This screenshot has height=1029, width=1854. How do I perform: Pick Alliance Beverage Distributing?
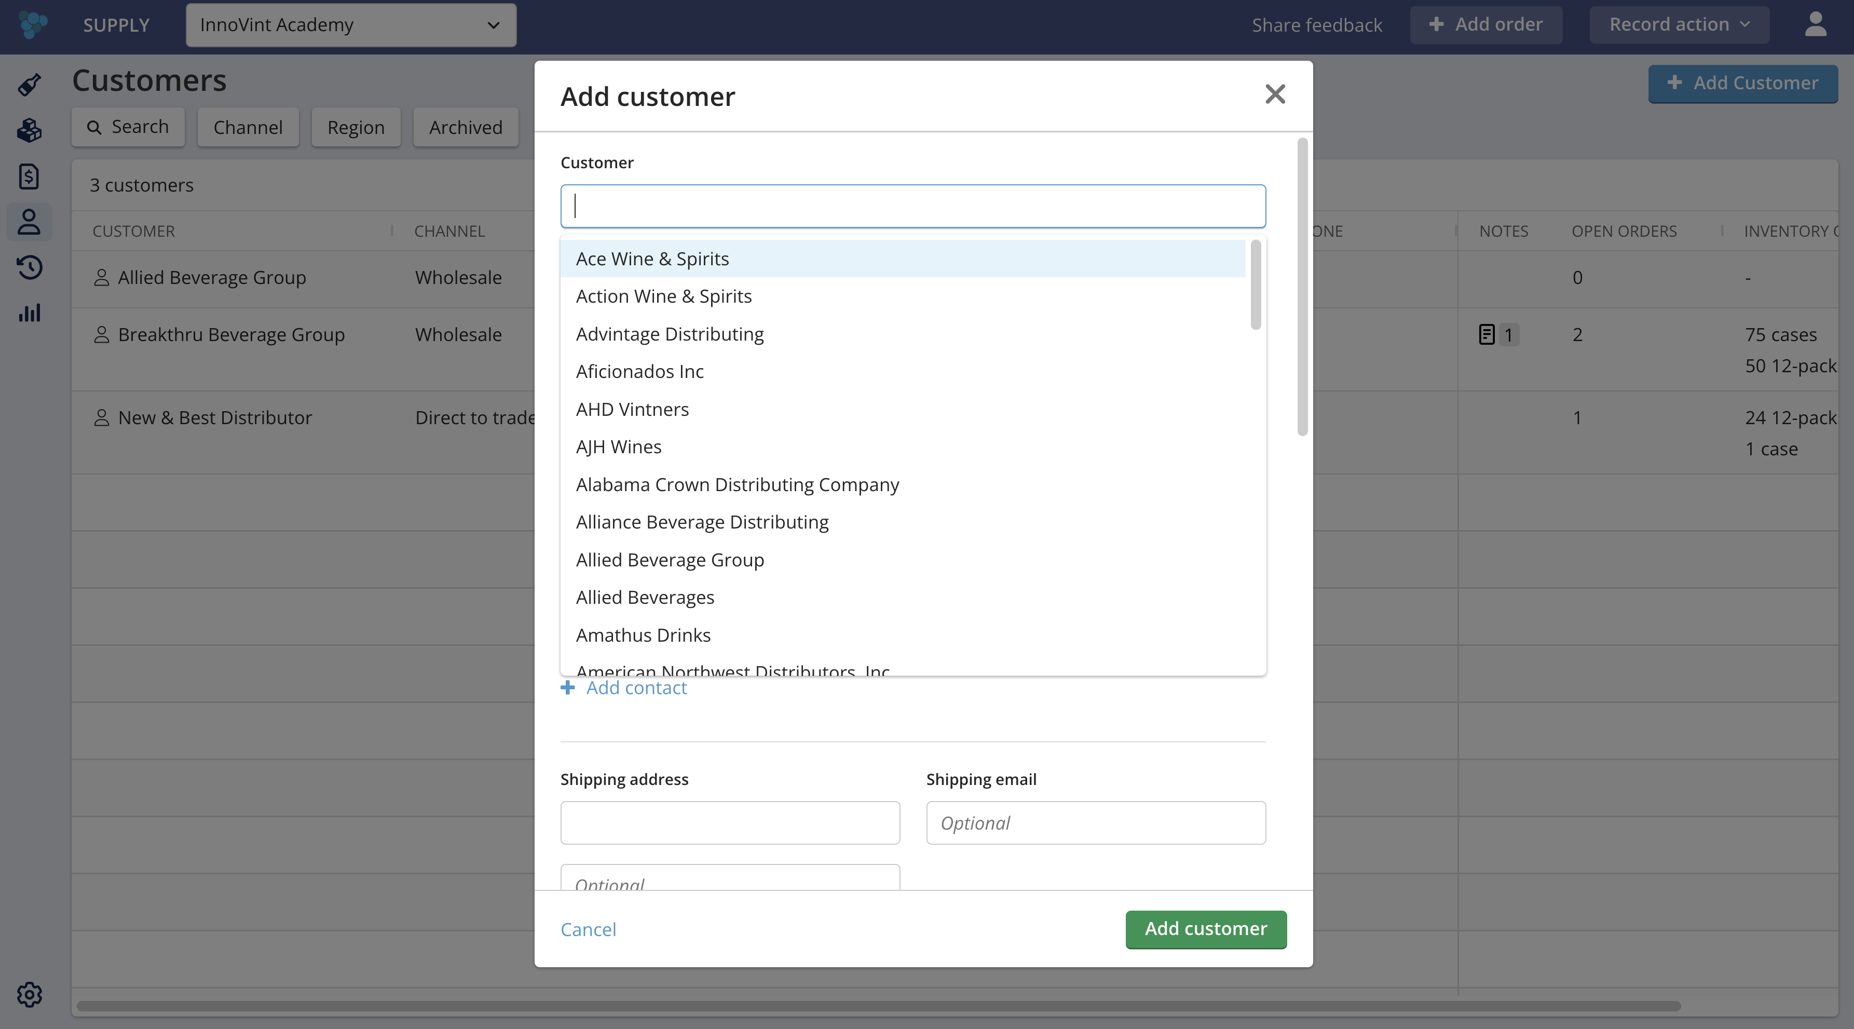click(x=903, y=522)
